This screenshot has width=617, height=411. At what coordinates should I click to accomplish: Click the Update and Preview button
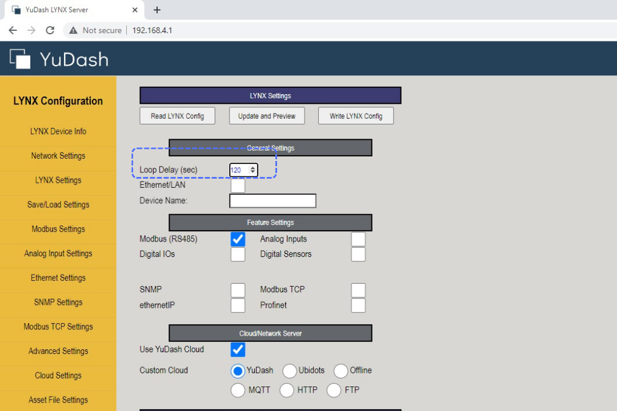(267, 116)
